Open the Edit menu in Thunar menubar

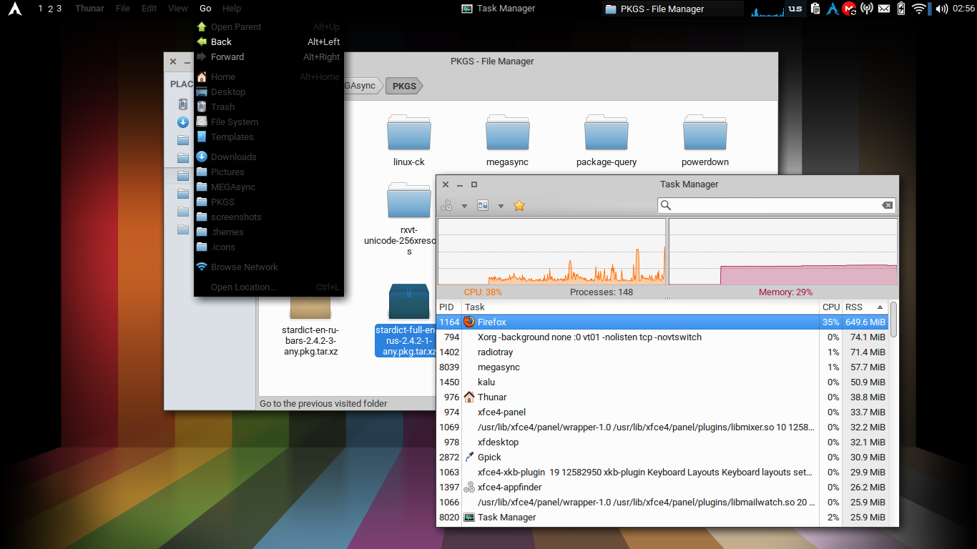tap(149, 9)
